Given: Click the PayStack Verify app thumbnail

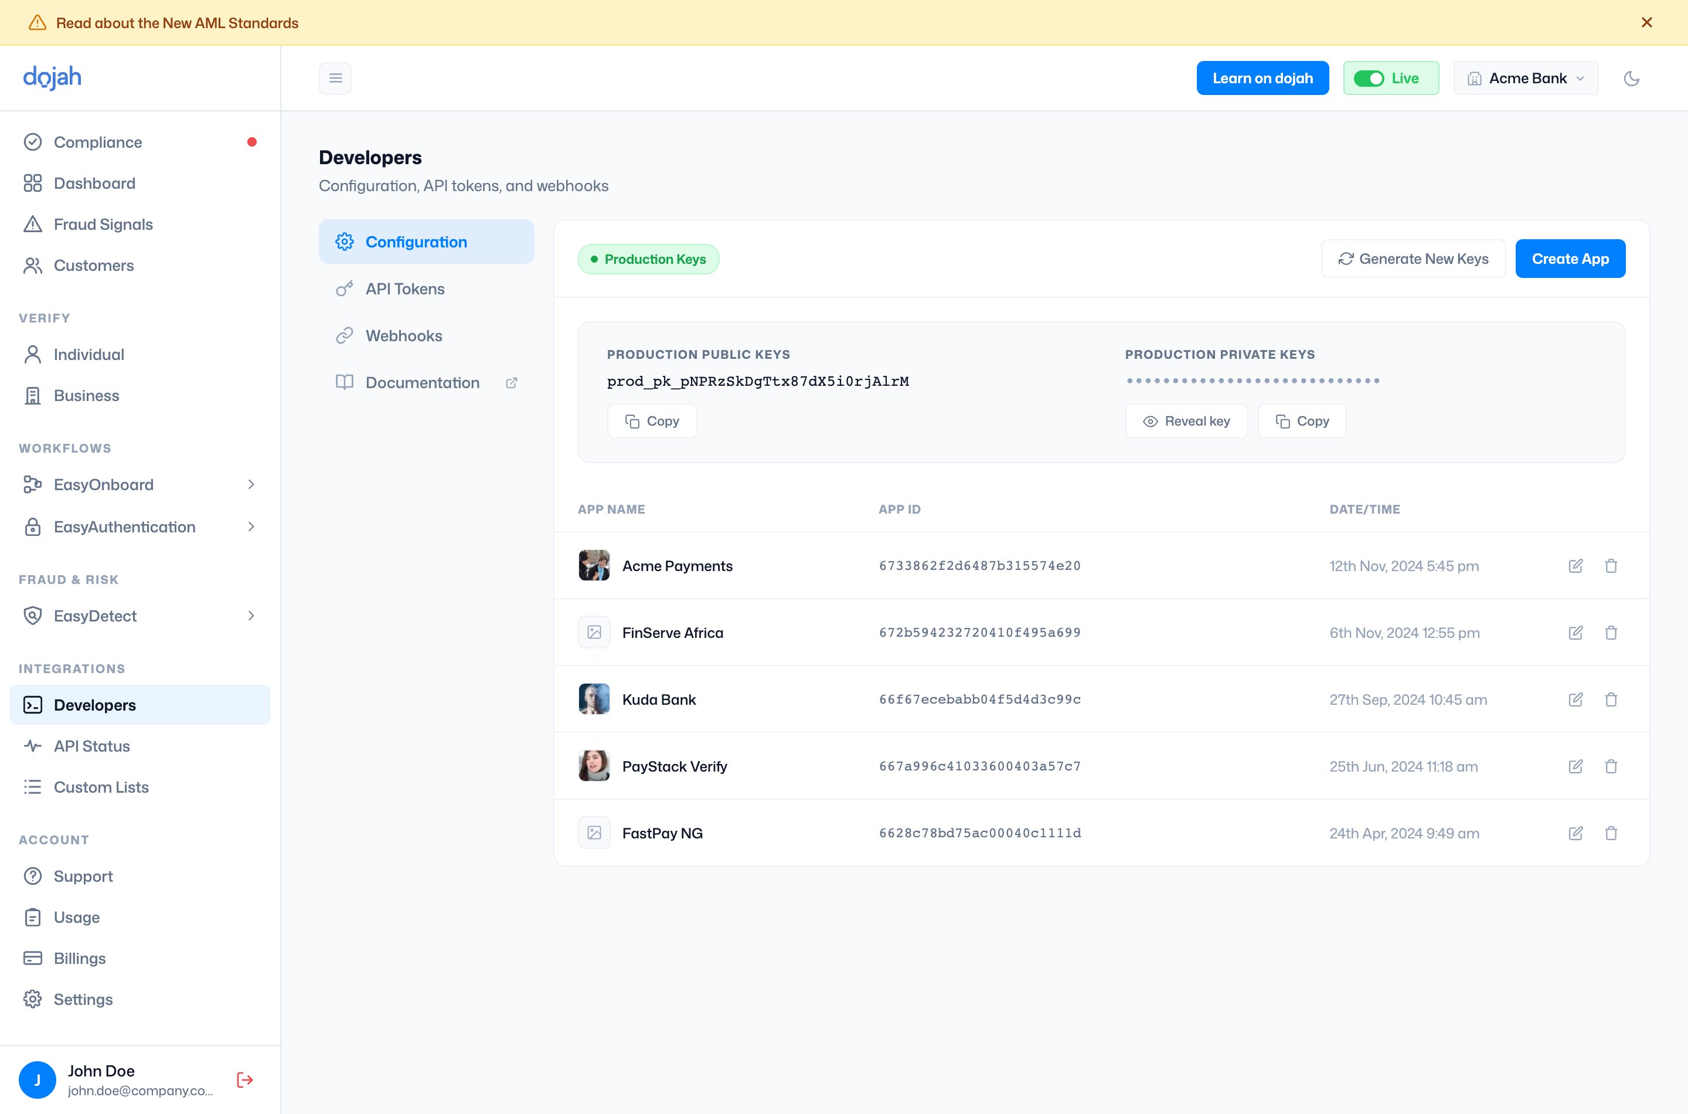Looking at the screenshot, I should point(594,766).
